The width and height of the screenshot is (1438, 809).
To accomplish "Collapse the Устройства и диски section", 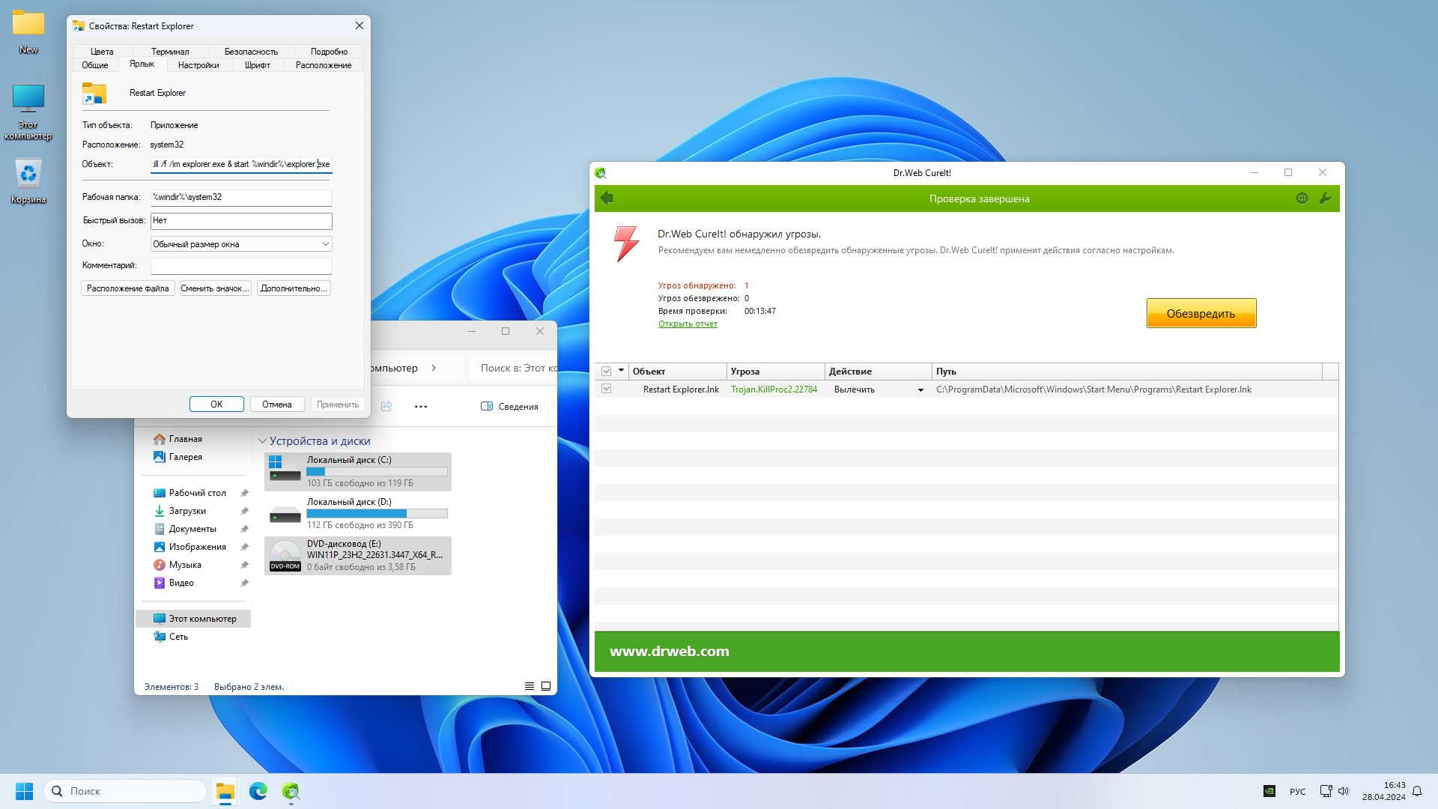I will 262,441.
